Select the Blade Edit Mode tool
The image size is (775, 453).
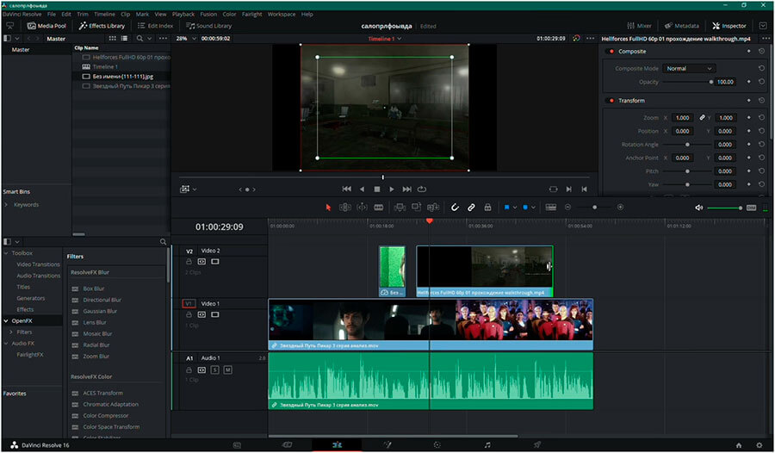click(379, 208)
